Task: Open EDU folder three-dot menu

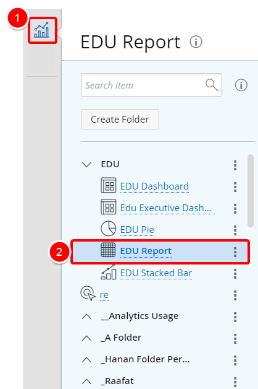Action: click(x=235, y=165)
